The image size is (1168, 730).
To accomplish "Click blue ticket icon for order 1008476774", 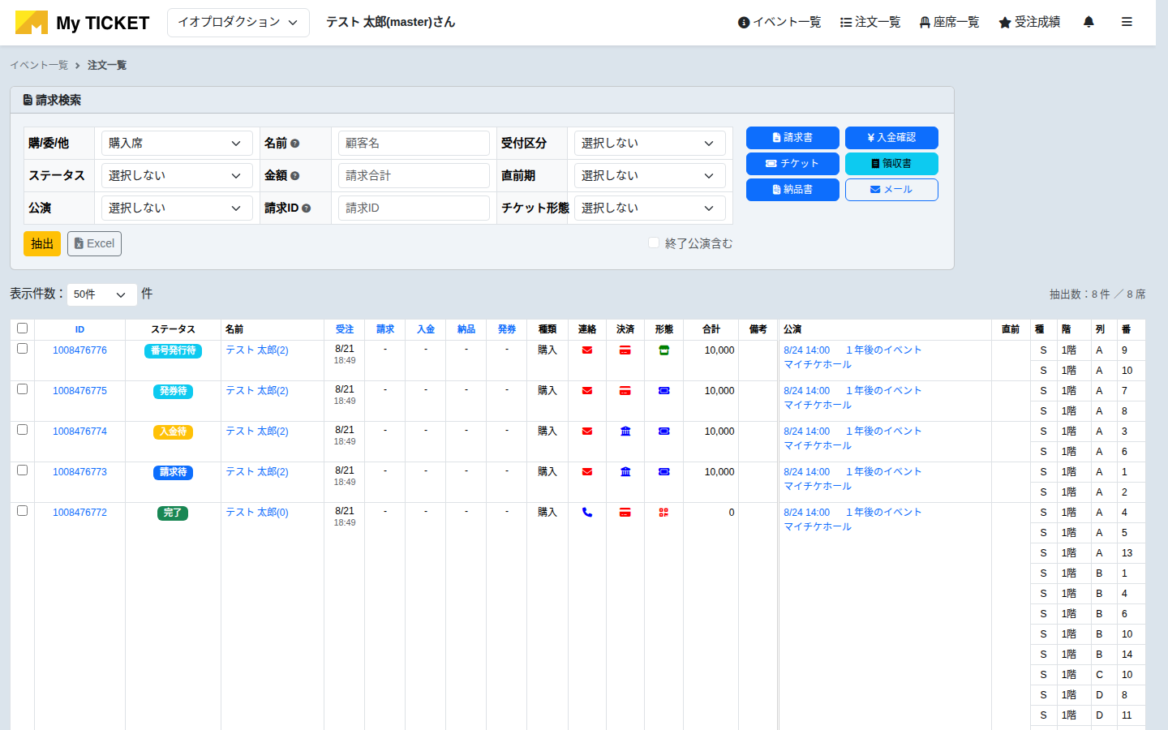I will [663, 432].
